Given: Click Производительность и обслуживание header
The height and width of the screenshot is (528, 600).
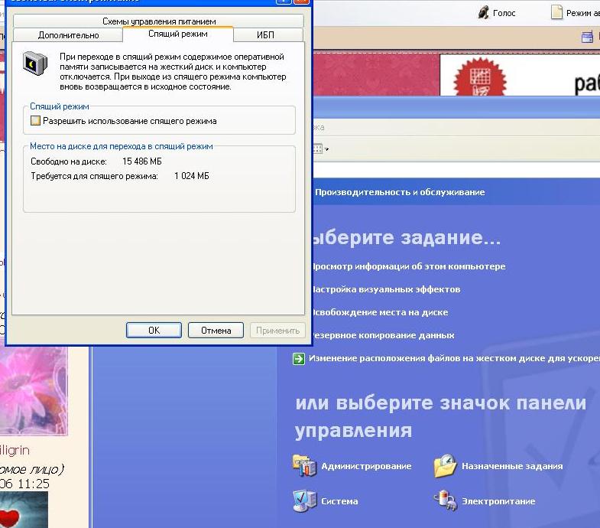Looking at the screenshot, I should 400,192.
